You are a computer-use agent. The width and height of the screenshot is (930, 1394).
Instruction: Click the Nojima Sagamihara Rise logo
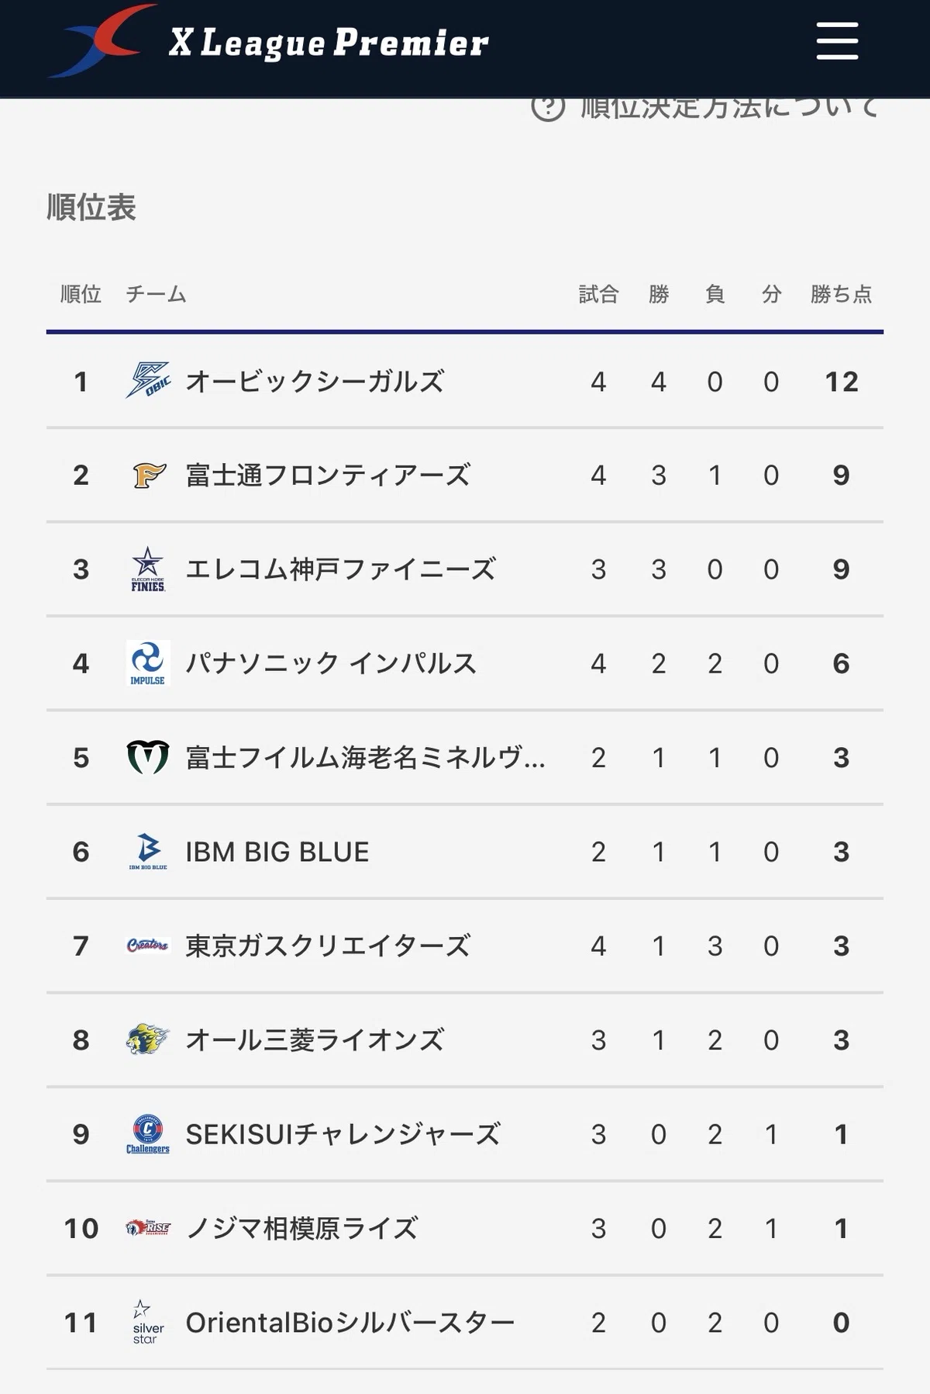coord(148,1228)
